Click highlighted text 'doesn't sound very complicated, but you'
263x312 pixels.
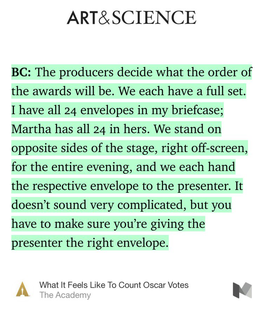(x=121, y=205)
